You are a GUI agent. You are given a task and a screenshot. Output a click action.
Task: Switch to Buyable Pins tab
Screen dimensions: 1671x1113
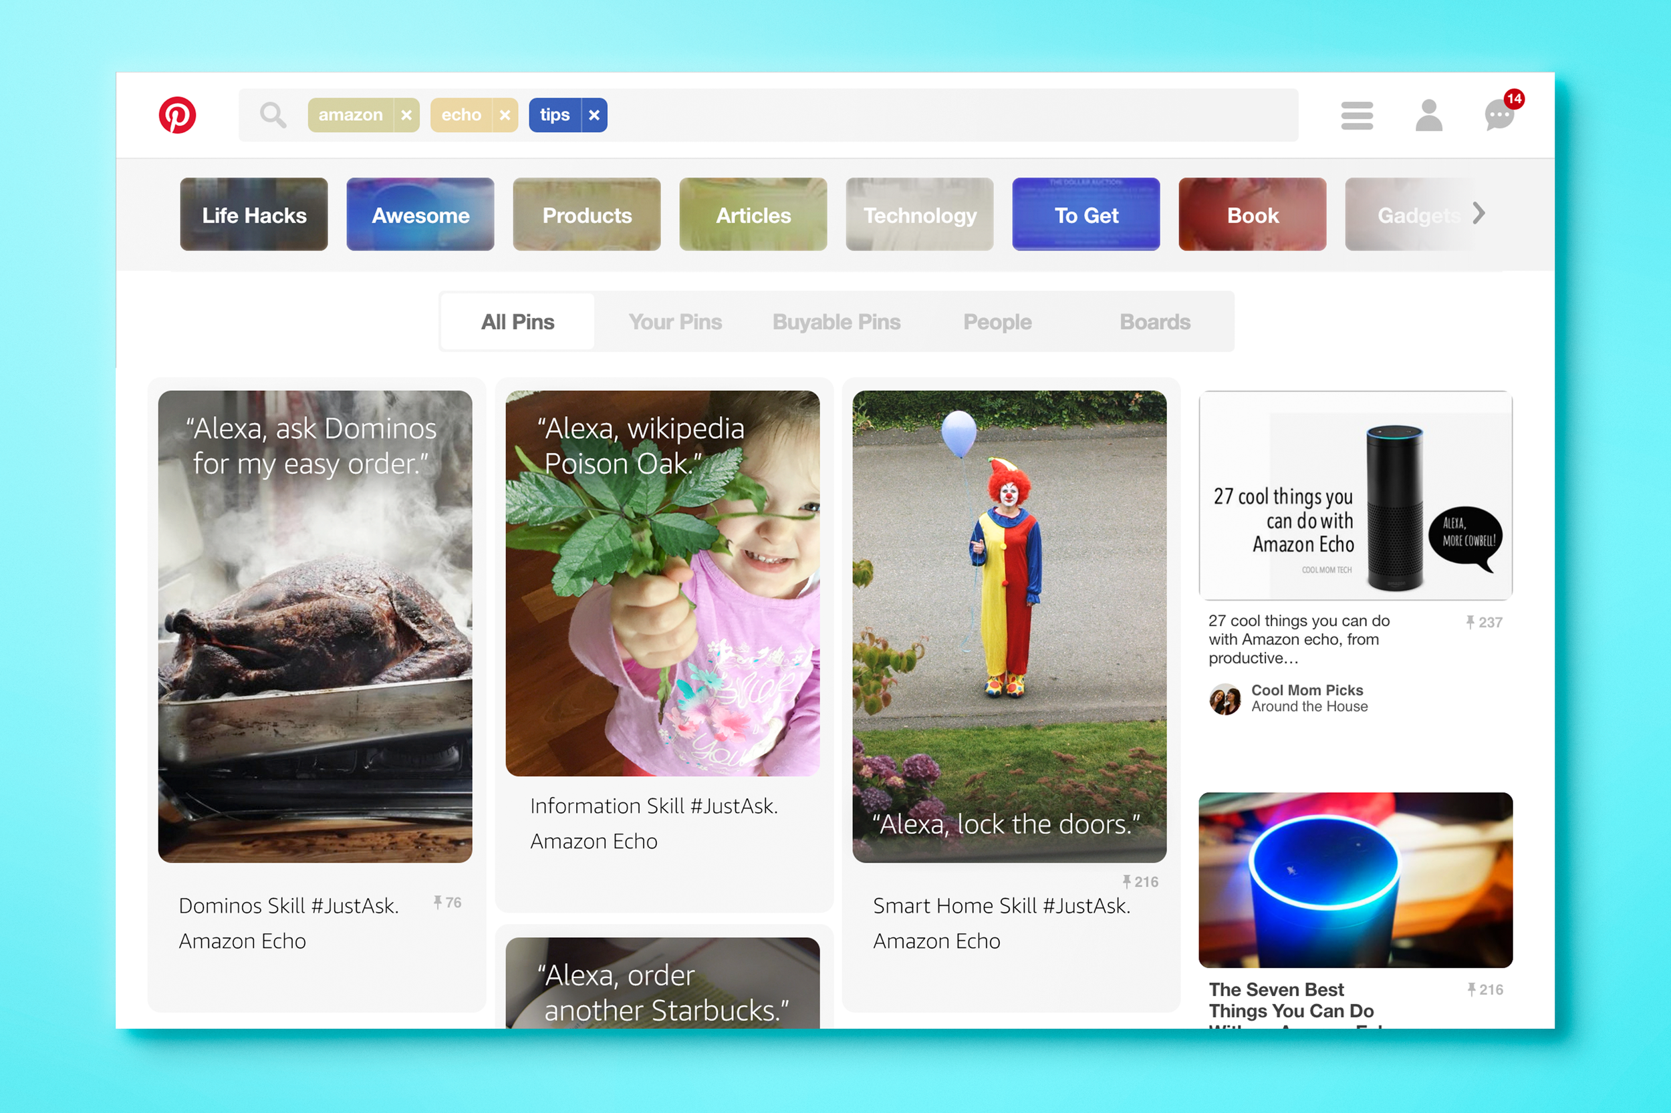click(x=836, y=322)
